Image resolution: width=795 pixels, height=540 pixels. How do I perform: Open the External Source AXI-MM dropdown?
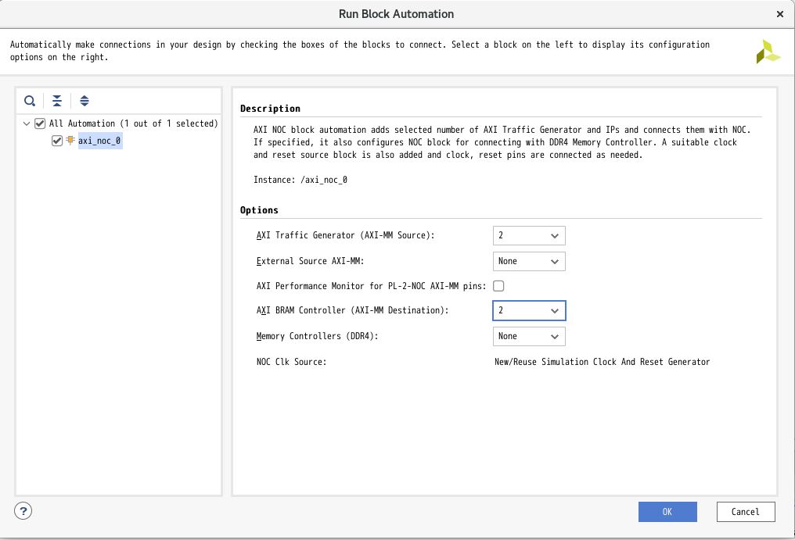click(529, 261)
